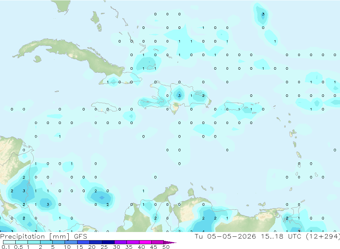The width and height of the screenshot is (340, 249).
Task: Click the '15..18 UTC' time range text
Action: [281, 236]
